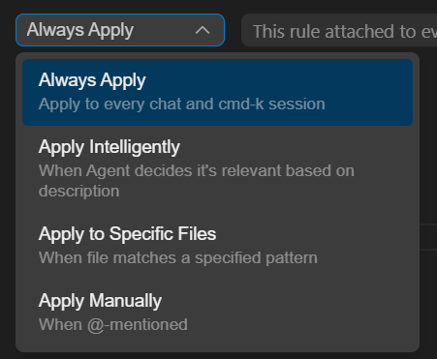The image size is (437, 359).
Task: Click 'When Agent decides it's relevant' text
Action: (196, 170)
